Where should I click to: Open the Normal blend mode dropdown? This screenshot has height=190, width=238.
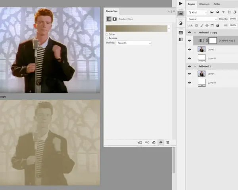202,19
